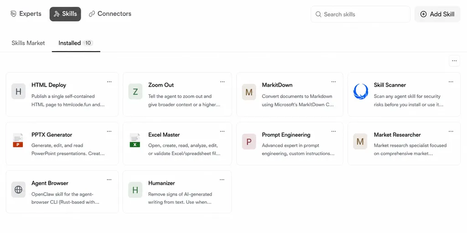Click the Agent Browser globe icon
Viewport: 467px width, 233px height.
tap(18, 190)
